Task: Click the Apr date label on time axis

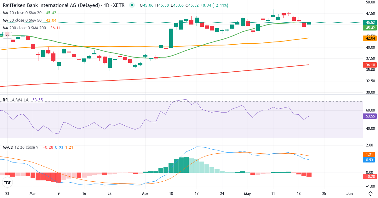Action: click(145, 193)
